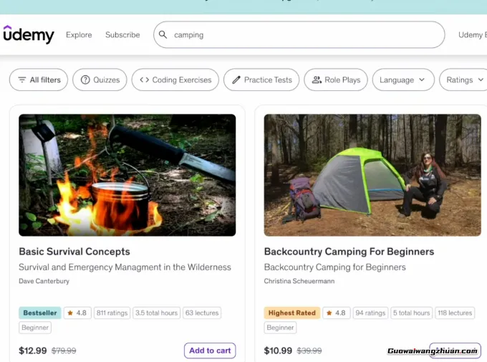The width and height of the screenshot is (487, 362).
Task: Add Basic Survival Concepts to cart
Action: click(x=210, y=351)
